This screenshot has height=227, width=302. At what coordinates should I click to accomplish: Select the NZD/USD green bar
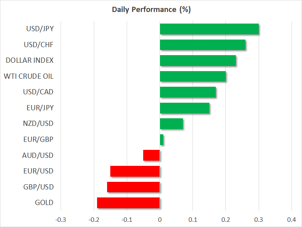click(171, 124)
